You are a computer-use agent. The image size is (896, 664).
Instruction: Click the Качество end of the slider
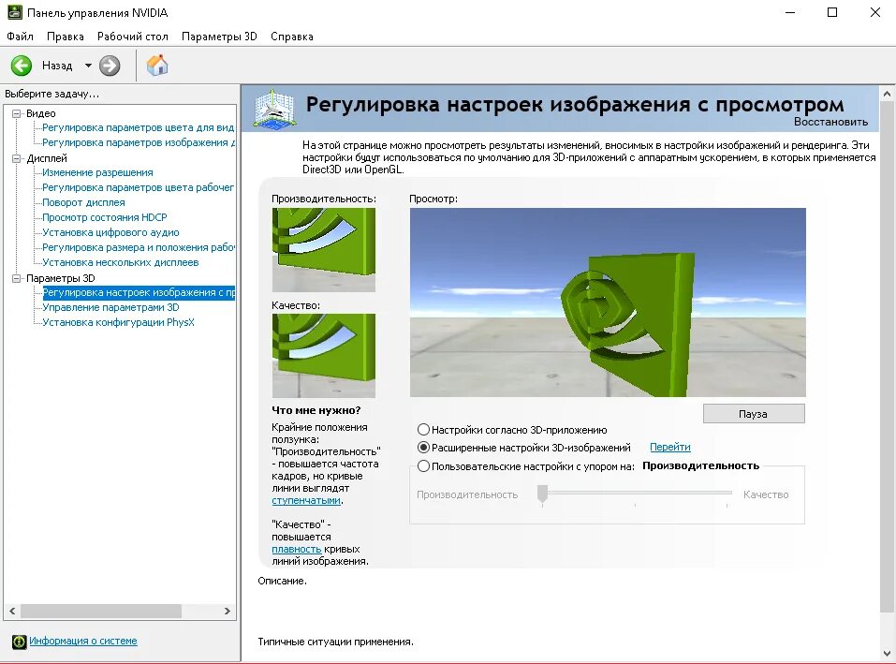coord(766,494)
